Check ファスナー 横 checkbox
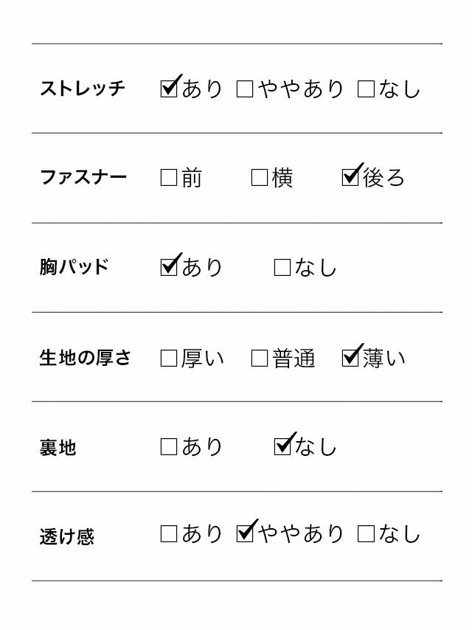The width and height of the screenshot is (472, 630). (x=260, y=178)
